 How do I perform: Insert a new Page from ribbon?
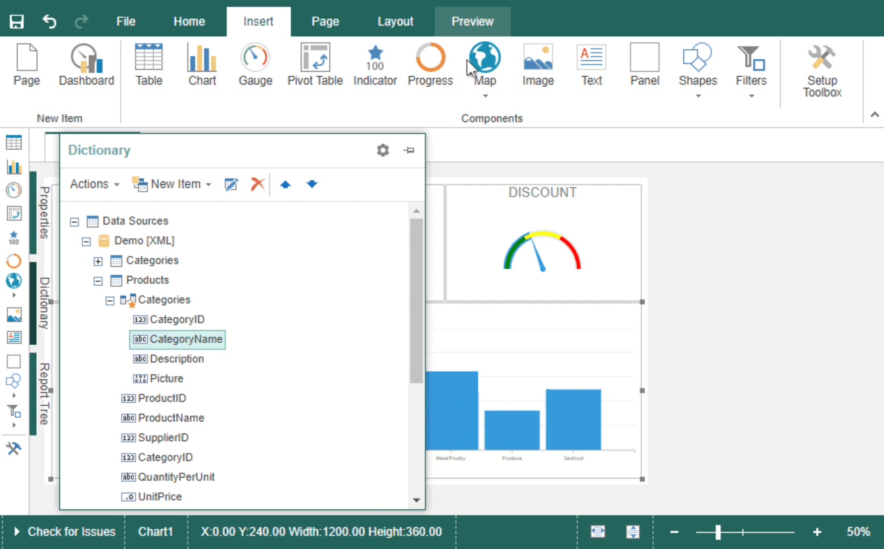coord(27,66)
